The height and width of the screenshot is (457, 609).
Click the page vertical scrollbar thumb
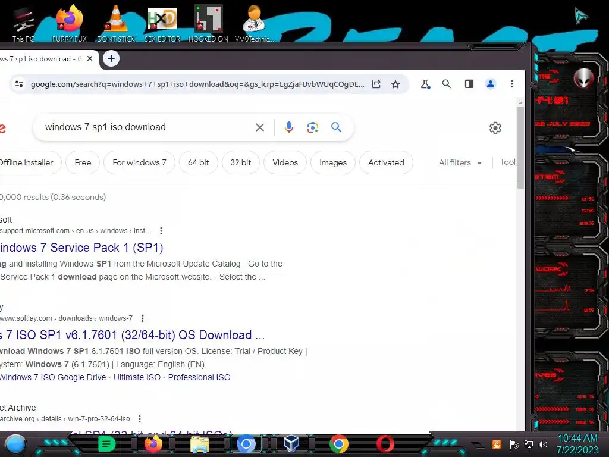pyautogui.click(x=520, y=148)
